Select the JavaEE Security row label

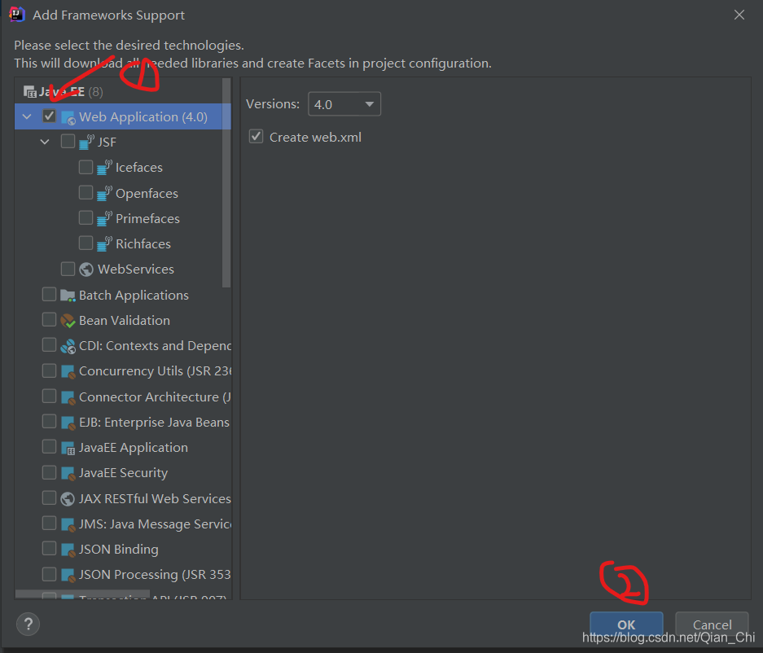[x=123, y=473]
